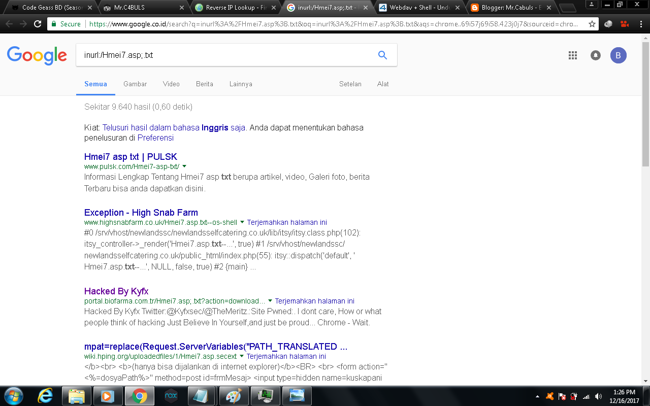Click the red camera extension icon

point(624,24)
